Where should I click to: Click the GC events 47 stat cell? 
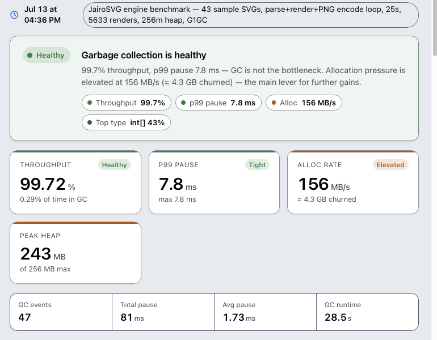tap(61, 312)
